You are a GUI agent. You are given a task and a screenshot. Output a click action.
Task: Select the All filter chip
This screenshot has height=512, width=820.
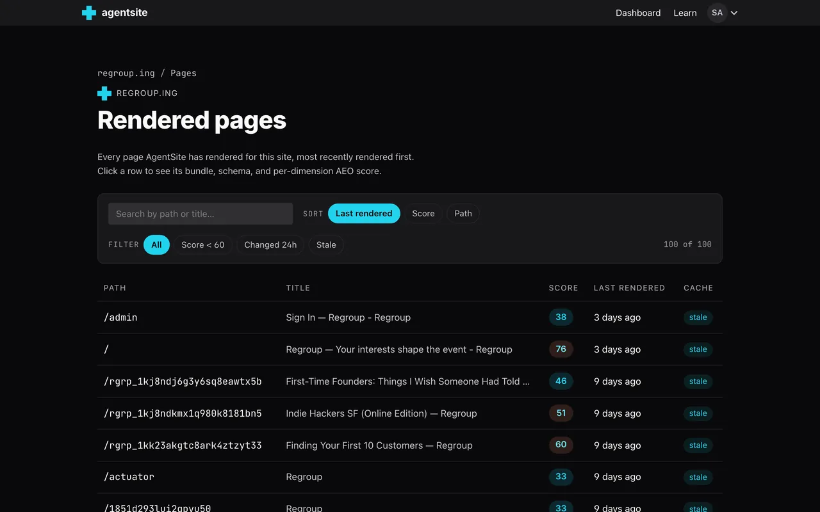[x=156, y=244]
